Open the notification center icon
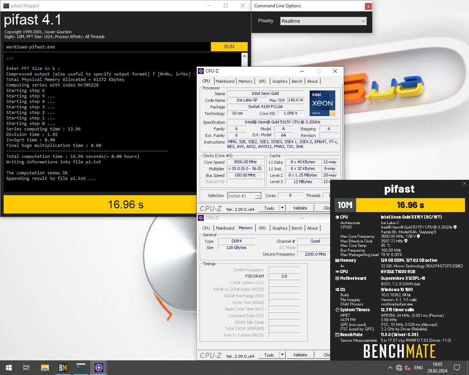Viewport: 469px width, 375px height. pyautogui.click(x=457, y=368)
